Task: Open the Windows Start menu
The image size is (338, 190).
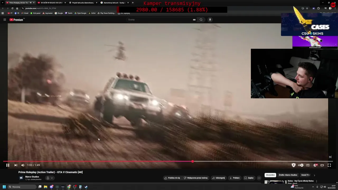Action: click(4, 187)
